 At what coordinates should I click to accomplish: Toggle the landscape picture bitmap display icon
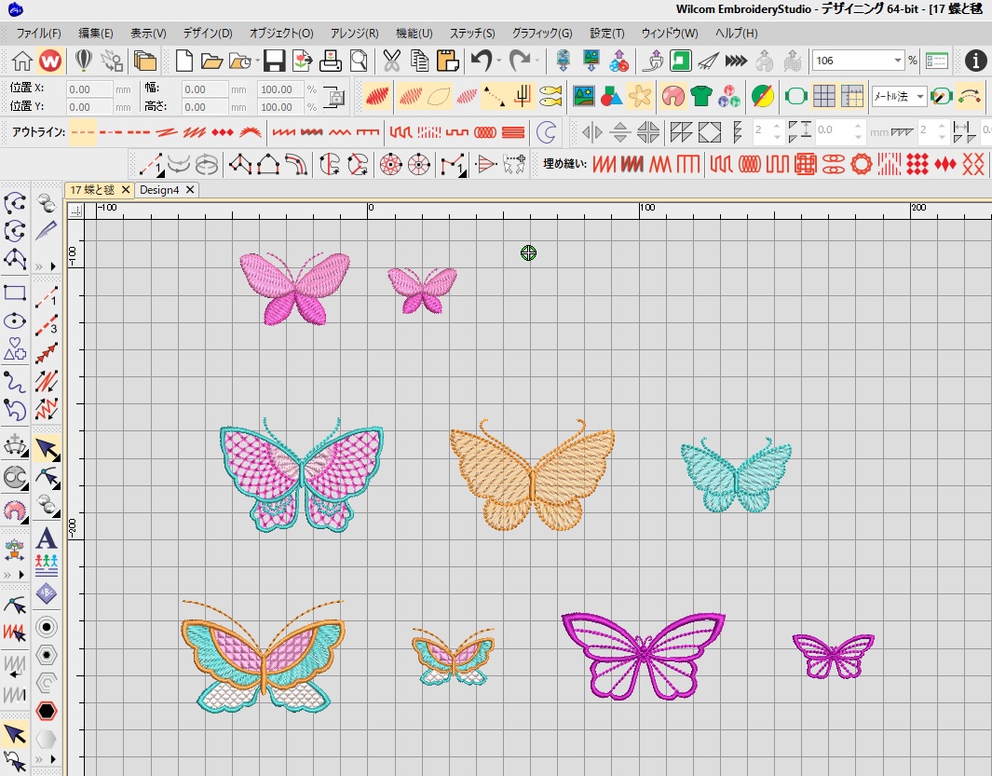pyautogui.click(x=583, y=96)
